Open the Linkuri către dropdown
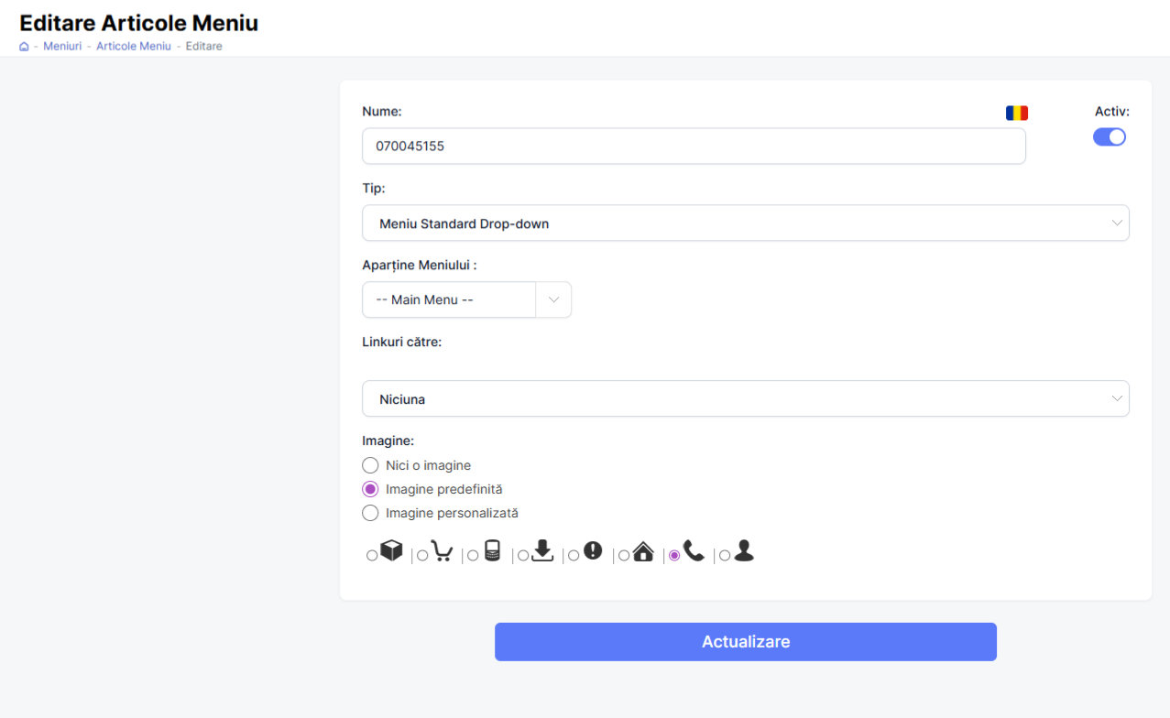1170x718 pixels. (x=745, y=399)
